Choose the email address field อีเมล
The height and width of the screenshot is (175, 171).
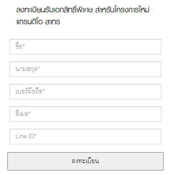pos(85,114)
